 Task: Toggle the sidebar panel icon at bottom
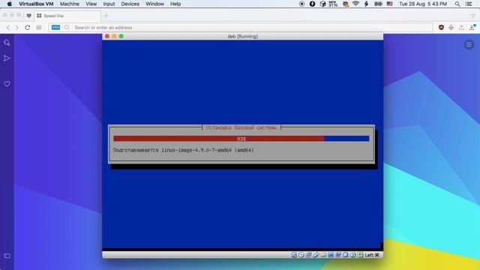pyautogui.click(x=7, y=256)
